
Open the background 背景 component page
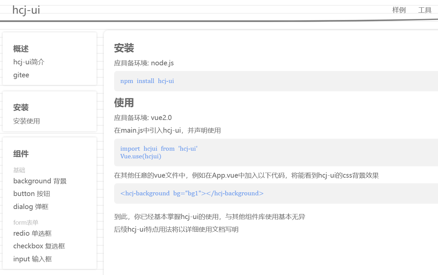coord(40,181)
